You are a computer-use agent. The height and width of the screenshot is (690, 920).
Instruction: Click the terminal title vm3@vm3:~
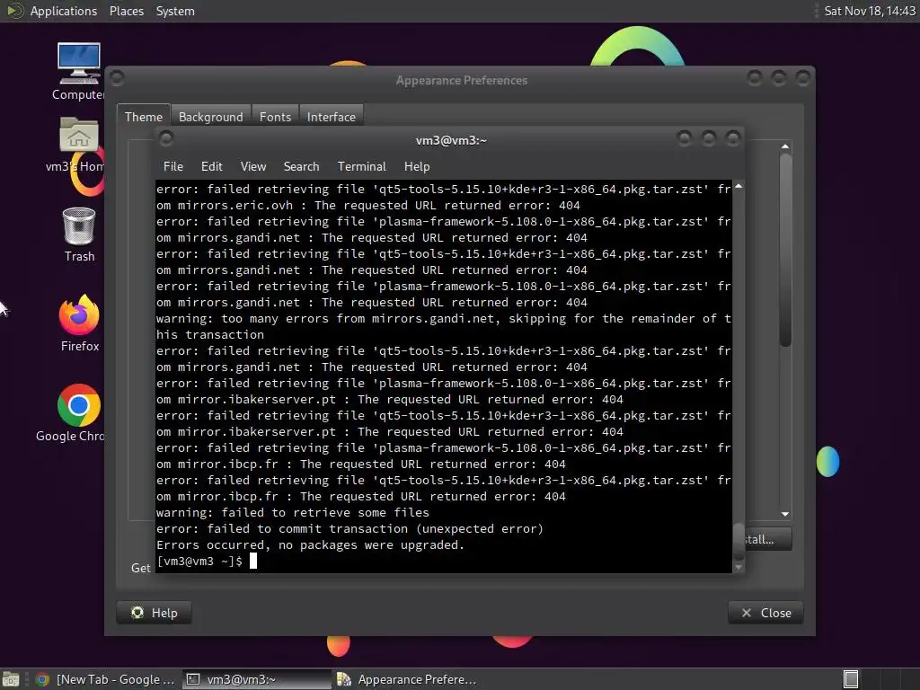click(x=451, y=141)
